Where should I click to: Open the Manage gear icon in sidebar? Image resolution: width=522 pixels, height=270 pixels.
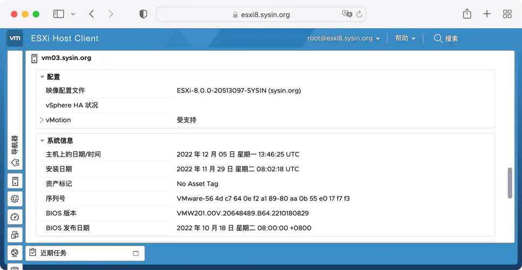click(15, 199)
